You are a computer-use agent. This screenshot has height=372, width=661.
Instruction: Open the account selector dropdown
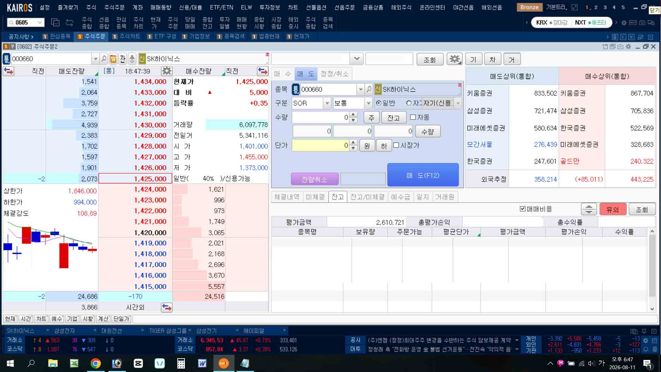[x=357, y=59]
